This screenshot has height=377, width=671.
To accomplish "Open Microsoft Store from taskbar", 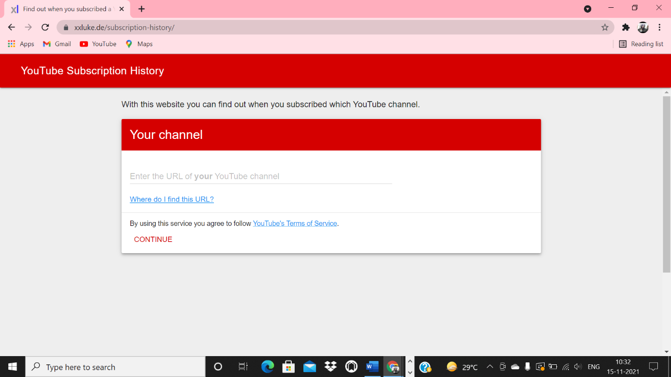I will (288, 367).
